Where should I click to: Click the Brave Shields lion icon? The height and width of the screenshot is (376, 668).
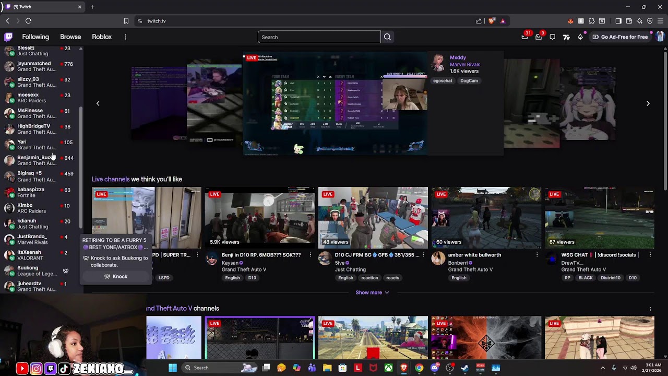pos(492,21)
